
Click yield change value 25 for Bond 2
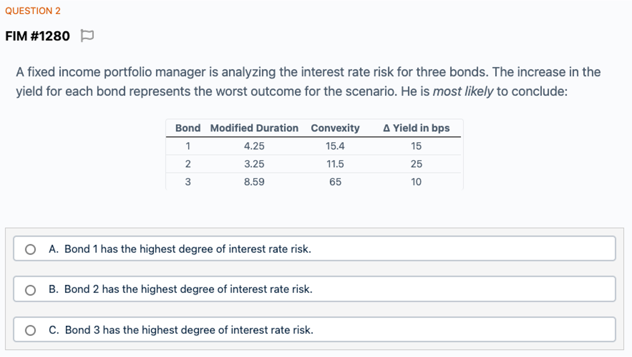tap(416, 164)
